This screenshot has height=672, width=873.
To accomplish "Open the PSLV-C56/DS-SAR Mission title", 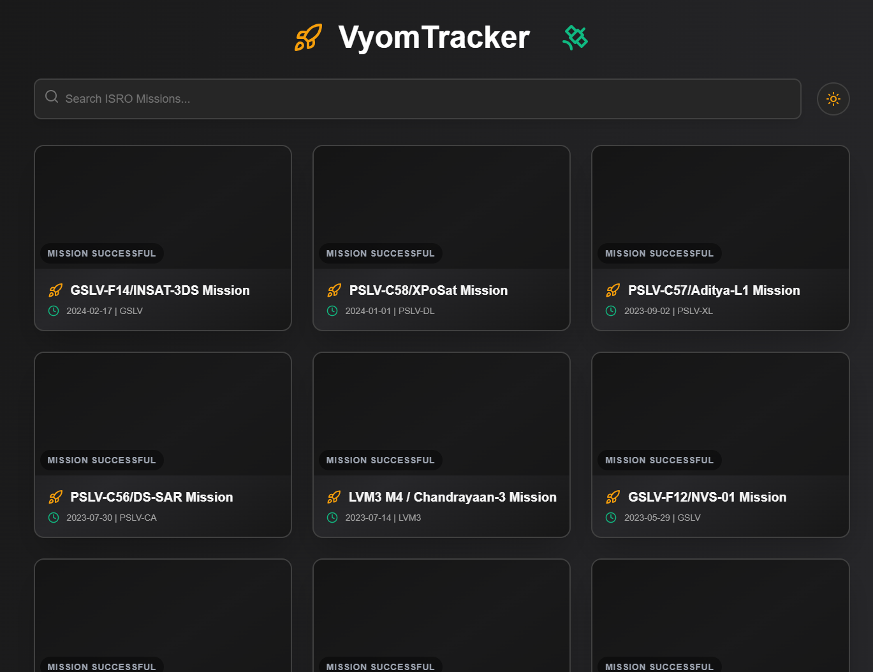I will (152, 497).
